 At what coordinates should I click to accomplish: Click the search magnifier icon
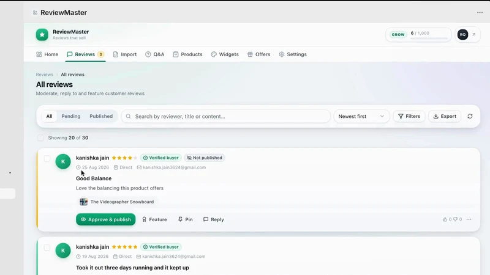(x=128, y=116)
